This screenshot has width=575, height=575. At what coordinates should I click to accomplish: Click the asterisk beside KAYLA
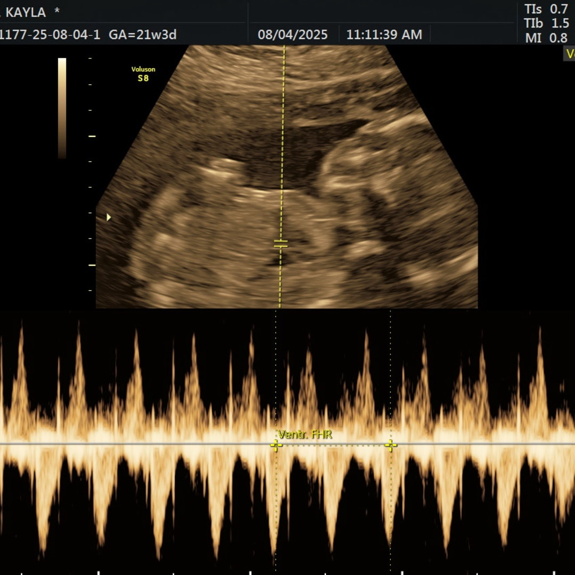pos(57,12)
